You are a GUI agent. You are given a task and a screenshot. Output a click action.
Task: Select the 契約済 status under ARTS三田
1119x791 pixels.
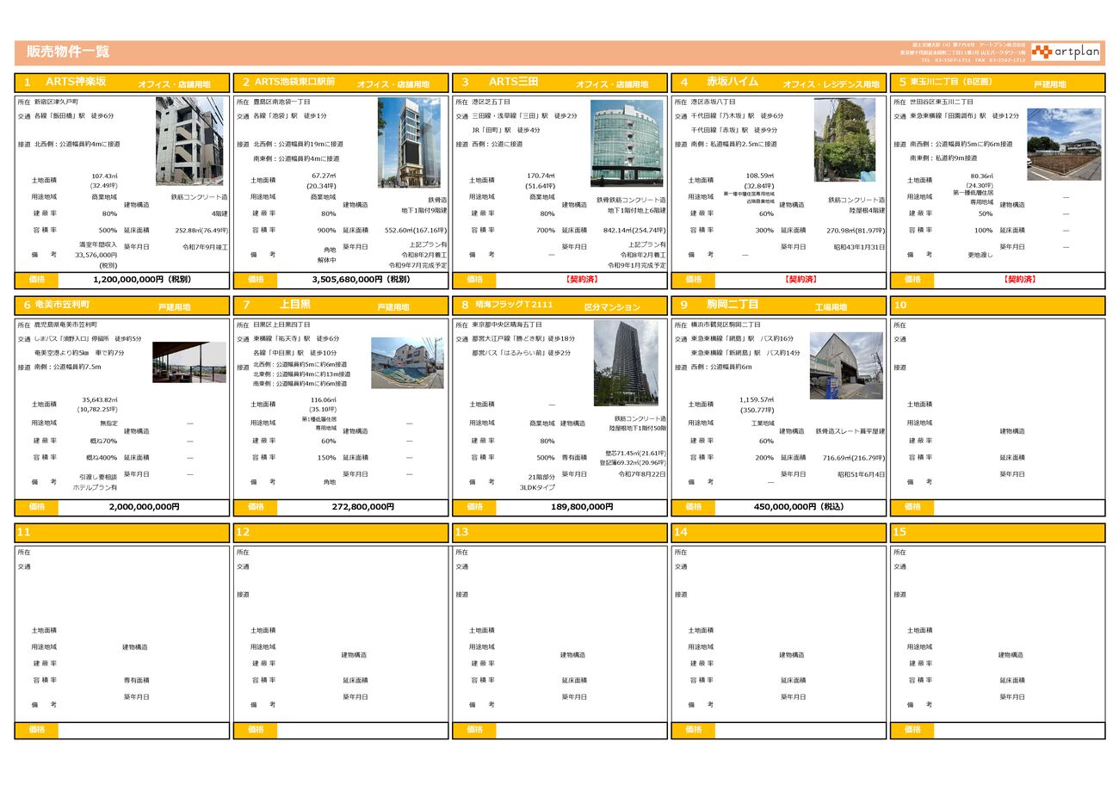(x=582, y=280)
